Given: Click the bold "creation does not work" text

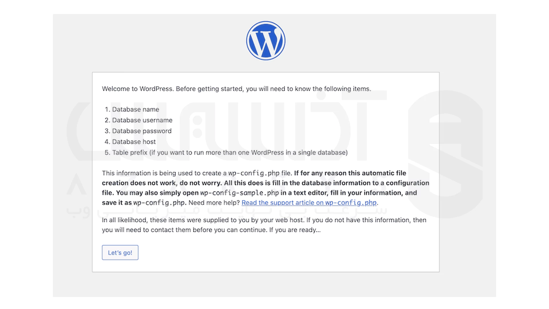Looking at the screenshot, I should 139,183.
